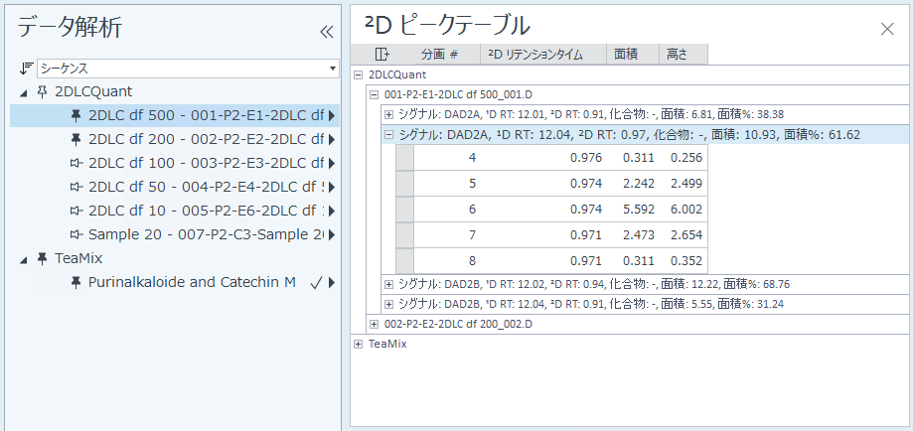Screen dimensions: 913x431
Task: Click height value 6.002 in fraction 6
Action: pyautogui.click(x=685, y=210)
